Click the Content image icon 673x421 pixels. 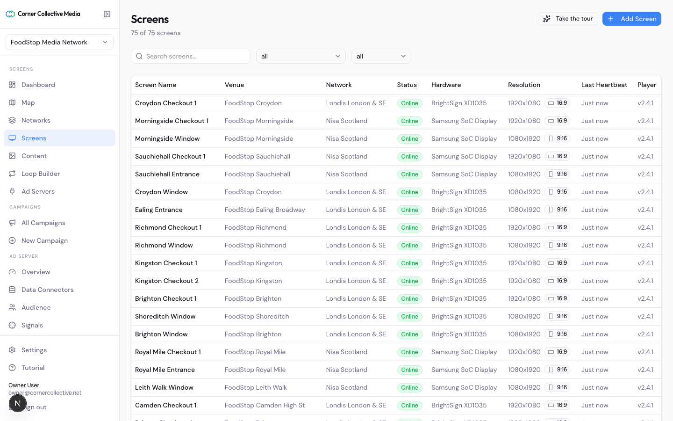coord(12,156)
